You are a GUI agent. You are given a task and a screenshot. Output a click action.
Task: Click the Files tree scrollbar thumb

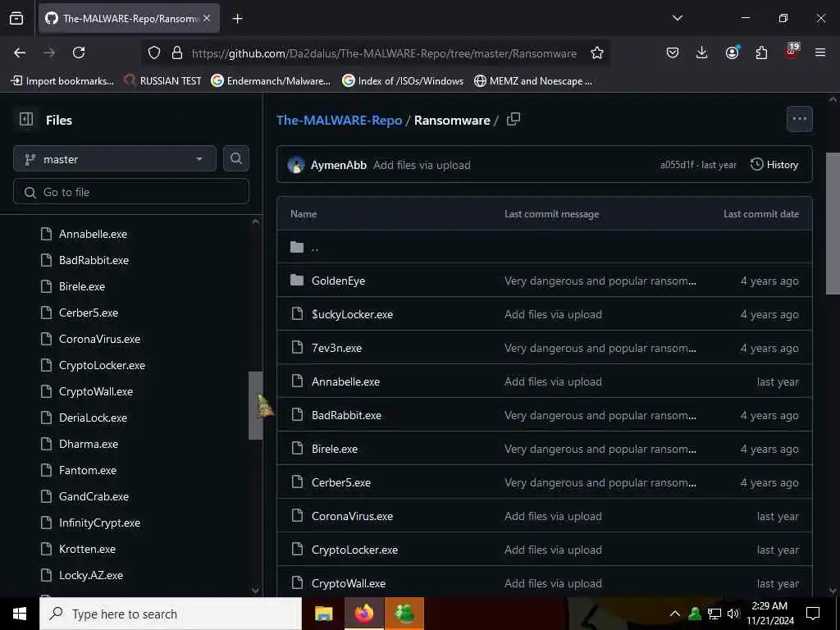[256, 405]
